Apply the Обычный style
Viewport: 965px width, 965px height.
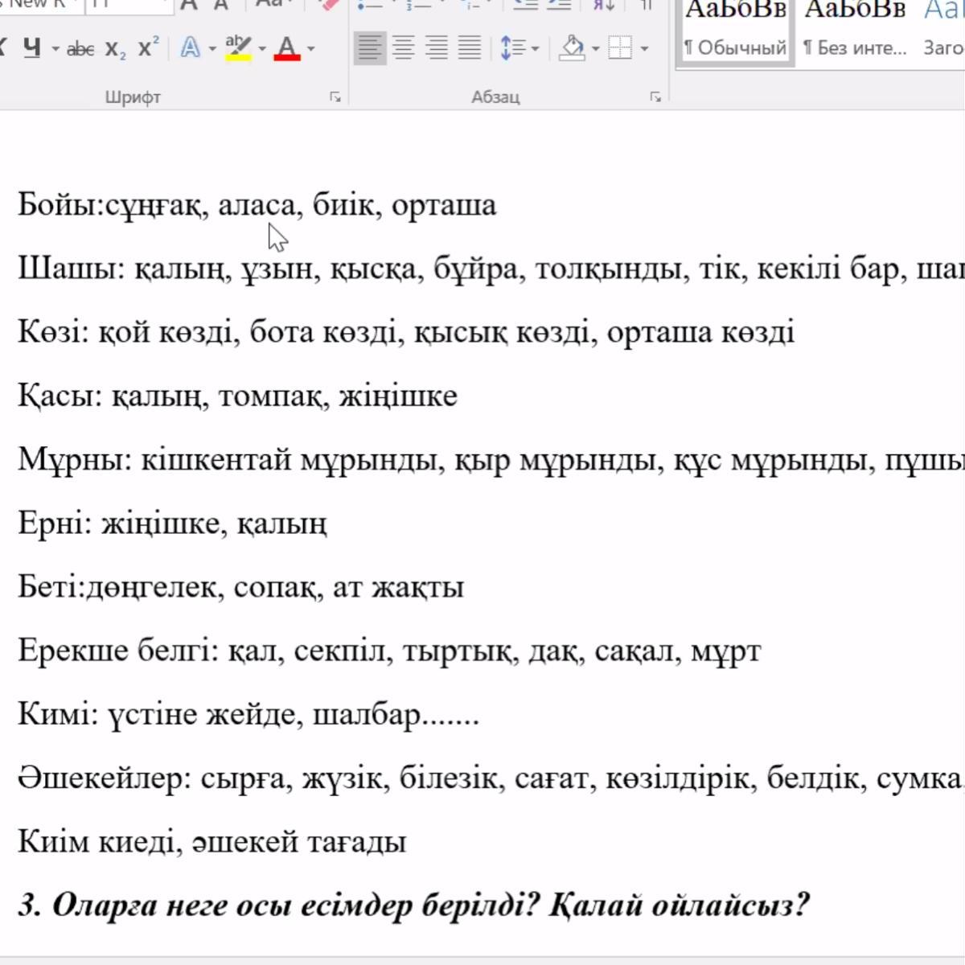[735, 31]
